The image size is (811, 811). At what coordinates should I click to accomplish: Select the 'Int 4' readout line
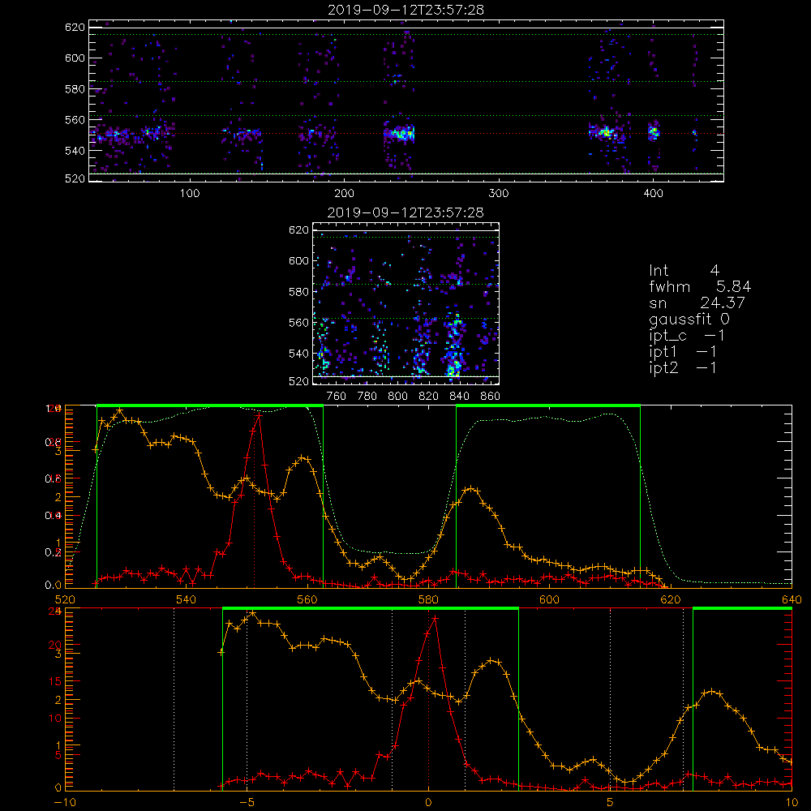pos(684,271)
